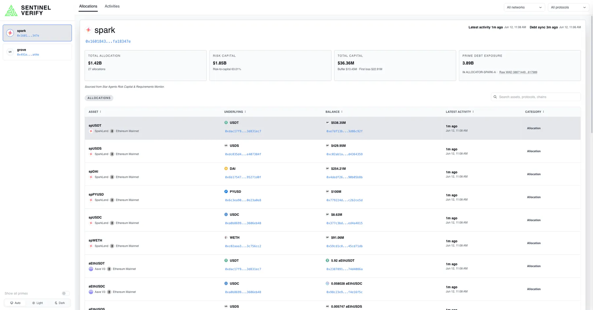
Task: Click the spPYUSD asset name
Action: pyautogui.click(x=96, y=194)
